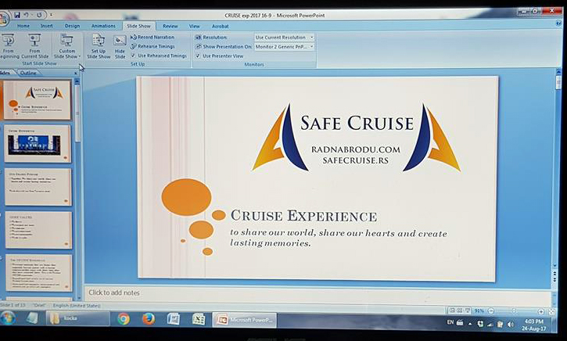567x341 pixels.
Task: Click the zoom out minus button
Action: 490,311
